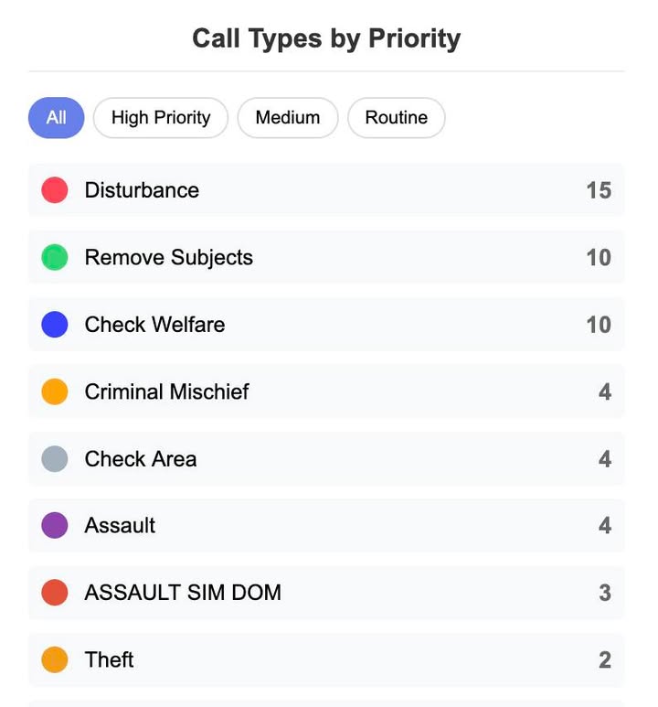Viewport: 658px width, 707px height.
Task: Click the green Remove Subjects dot
Action: point(55,258)
